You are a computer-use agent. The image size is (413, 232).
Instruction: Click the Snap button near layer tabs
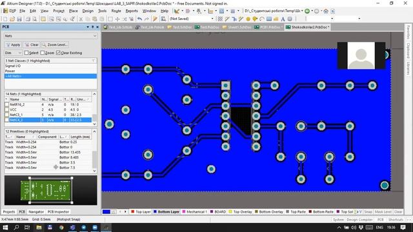(368, 212)
